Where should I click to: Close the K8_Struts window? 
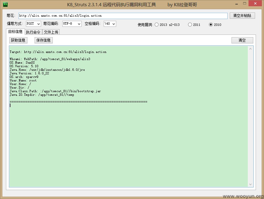255,3
